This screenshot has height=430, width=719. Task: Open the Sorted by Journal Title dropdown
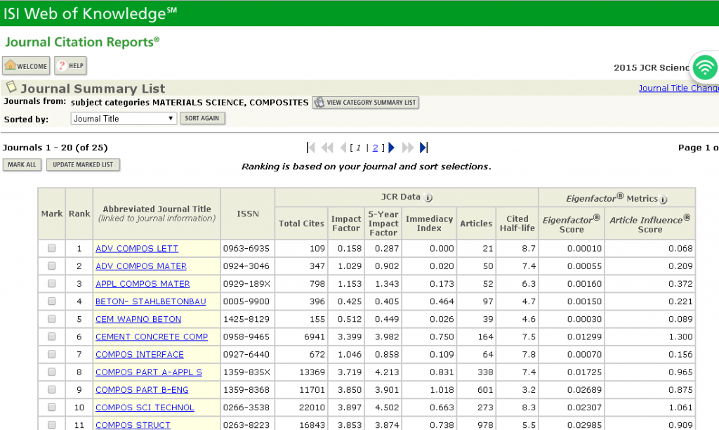click(x=124, y=119)
